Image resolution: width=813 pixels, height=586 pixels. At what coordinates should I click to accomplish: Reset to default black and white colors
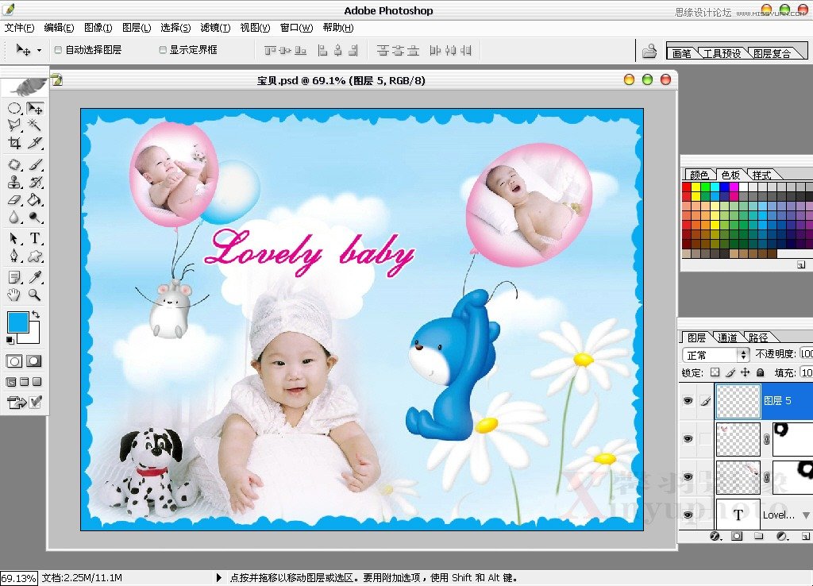pos(10,340)
